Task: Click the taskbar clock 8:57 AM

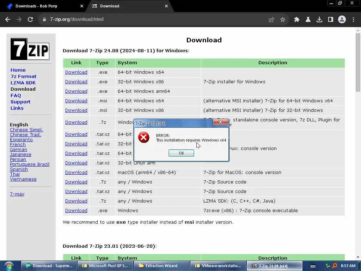Action: click(x=348, y=266)
